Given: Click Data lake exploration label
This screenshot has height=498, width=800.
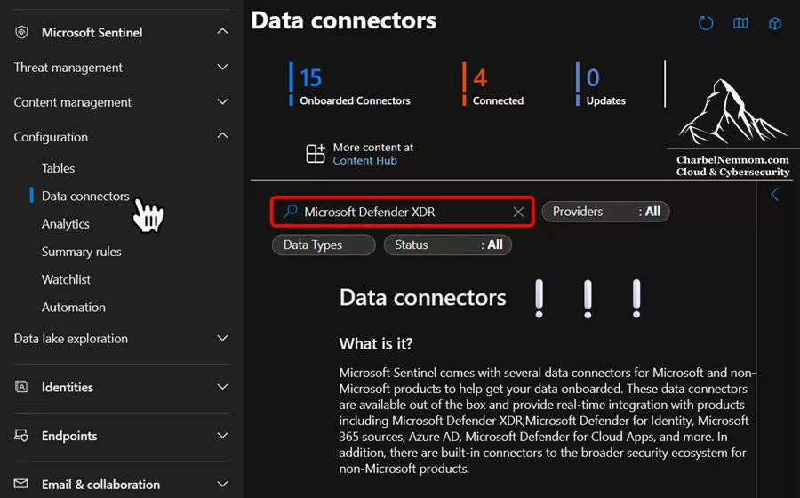Looking at the screenshot, I should coord(71,338).
